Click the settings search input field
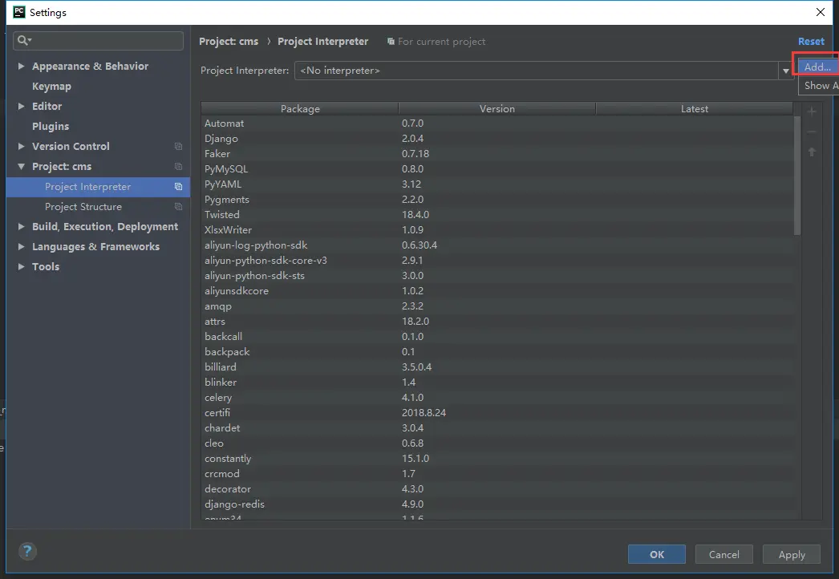This screenshot has height=579, width=839. pos(99,41)
